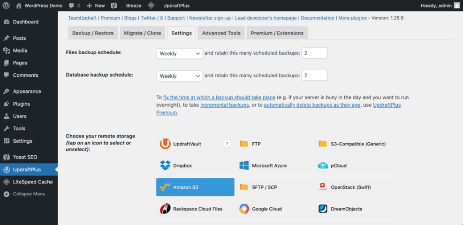The height and width of the screenshot is (225, 463).
Task: Open the New content menu in admin bar
Action: pos(96,6)
